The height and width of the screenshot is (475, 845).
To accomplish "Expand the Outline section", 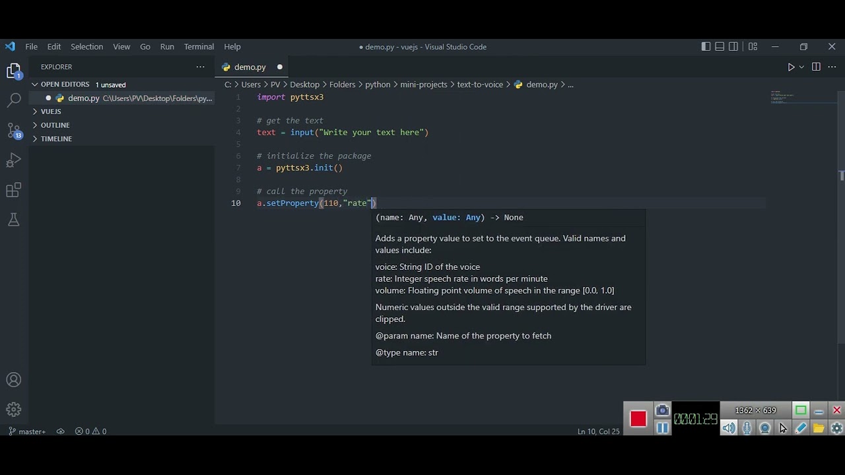I will pyautogui.click(x=55, y=125).
